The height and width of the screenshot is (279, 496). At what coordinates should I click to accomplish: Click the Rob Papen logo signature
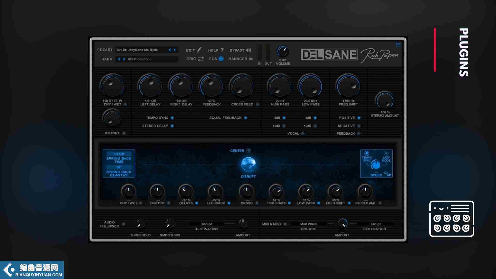379,55
